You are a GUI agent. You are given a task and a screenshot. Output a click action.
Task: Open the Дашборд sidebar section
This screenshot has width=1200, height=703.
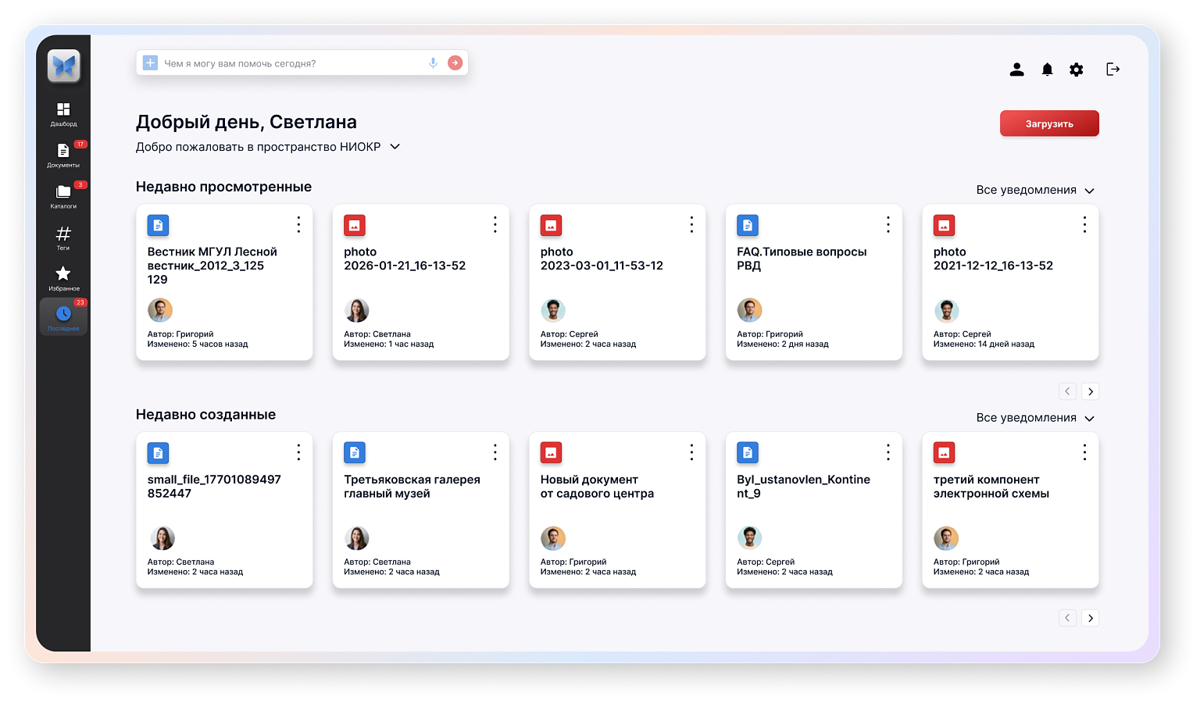click(63, 114)
